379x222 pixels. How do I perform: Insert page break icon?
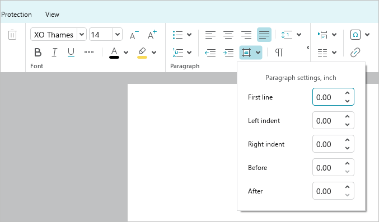point(322,35)
